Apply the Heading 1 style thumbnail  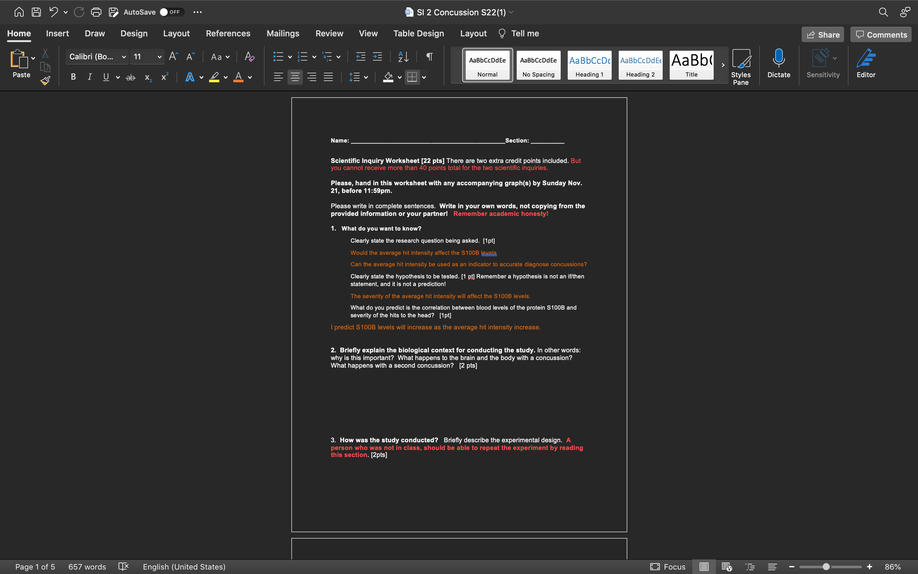pyautogui.click(x=589, y=65)
